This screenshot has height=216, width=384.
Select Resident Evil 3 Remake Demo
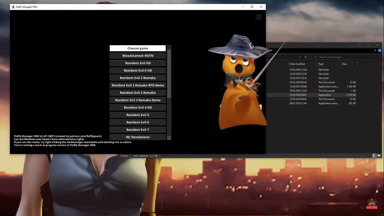point(138,100)
